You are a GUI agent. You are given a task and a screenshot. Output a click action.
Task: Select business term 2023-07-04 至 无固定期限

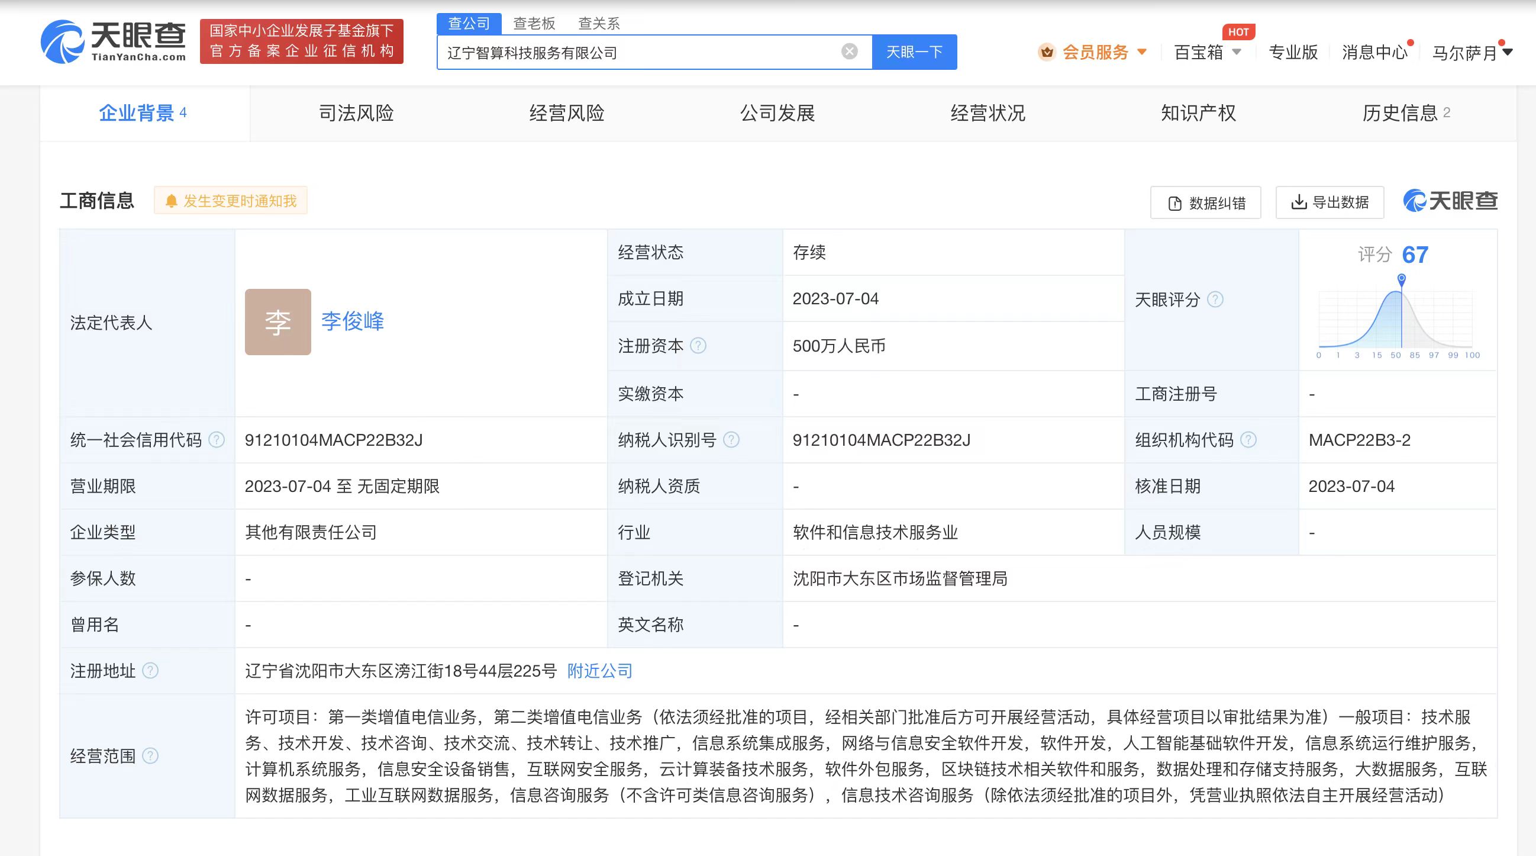pos(341,486)
